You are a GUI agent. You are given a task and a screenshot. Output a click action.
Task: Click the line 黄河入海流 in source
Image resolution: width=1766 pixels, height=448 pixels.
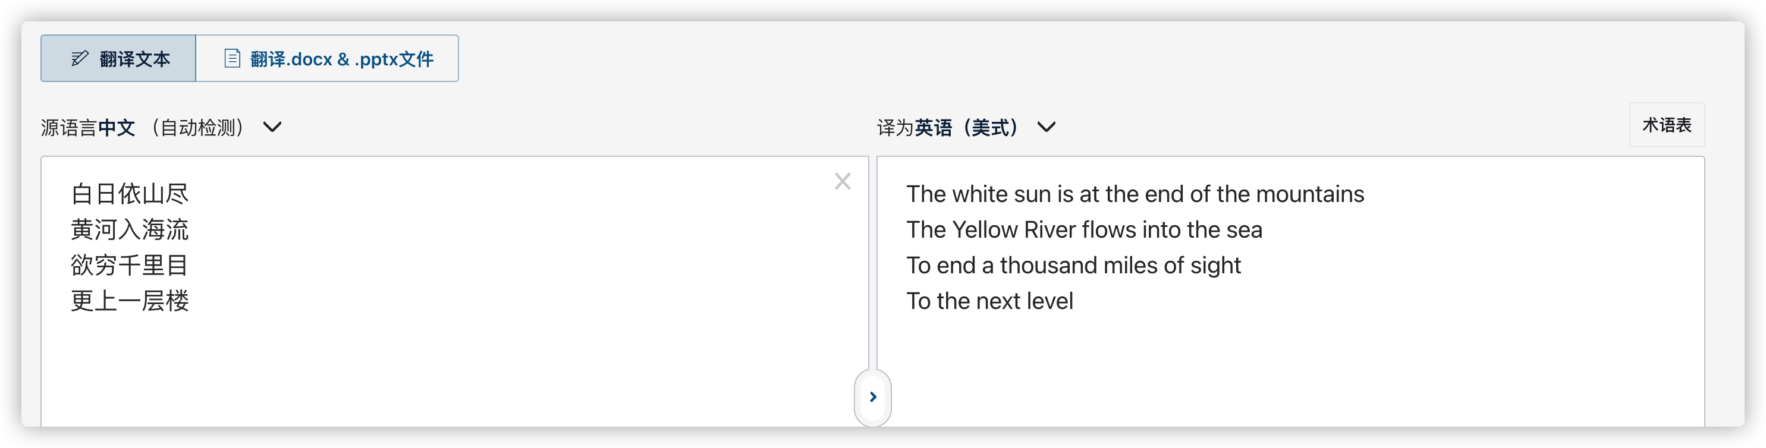[x=130, y=229]
